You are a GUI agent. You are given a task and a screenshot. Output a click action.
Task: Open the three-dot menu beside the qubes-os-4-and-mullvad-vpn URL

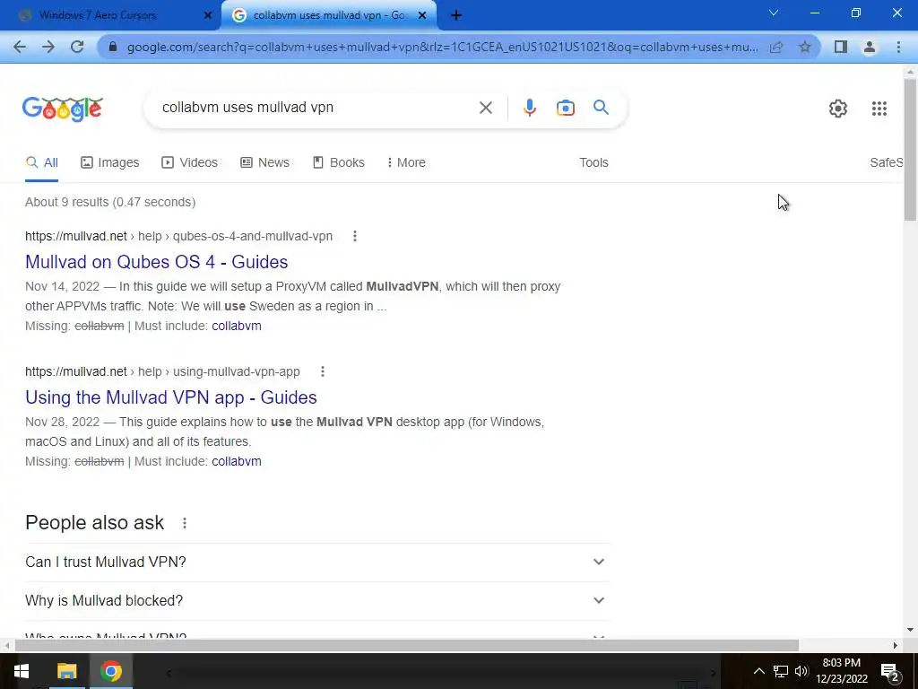coord(355,236)
